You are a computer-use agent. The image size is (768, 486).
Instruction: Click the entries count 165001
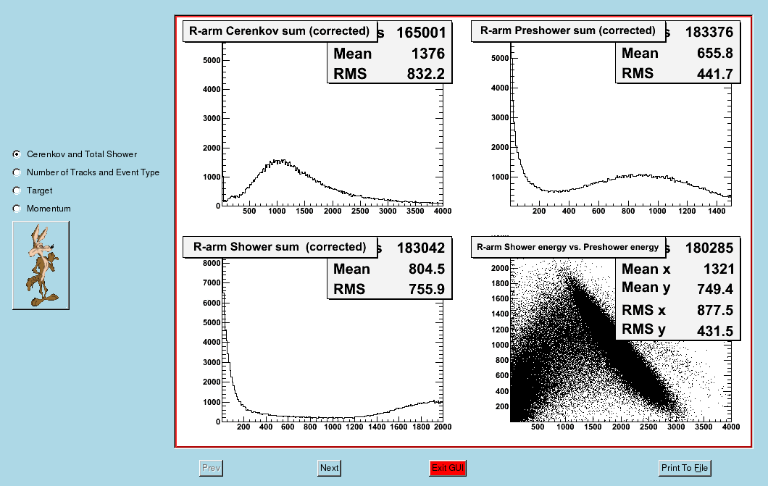(421, 33)
